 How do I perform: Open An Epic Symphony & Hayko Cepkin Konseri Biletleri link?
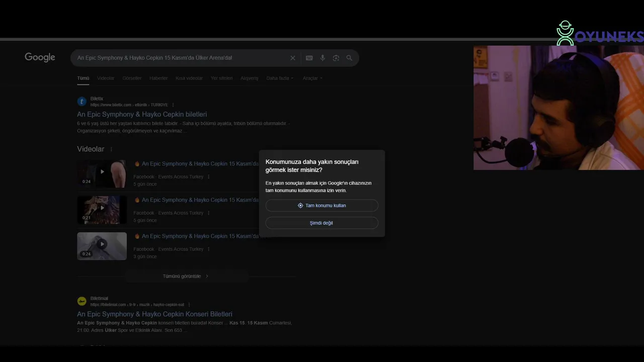(x=154, y=314)
